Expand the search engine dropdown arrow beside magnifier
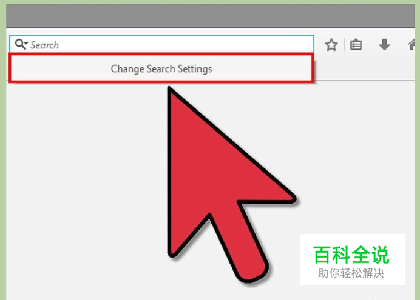This screenshot has width=420, height=300. pyautogui.click(x=26, y=43)
